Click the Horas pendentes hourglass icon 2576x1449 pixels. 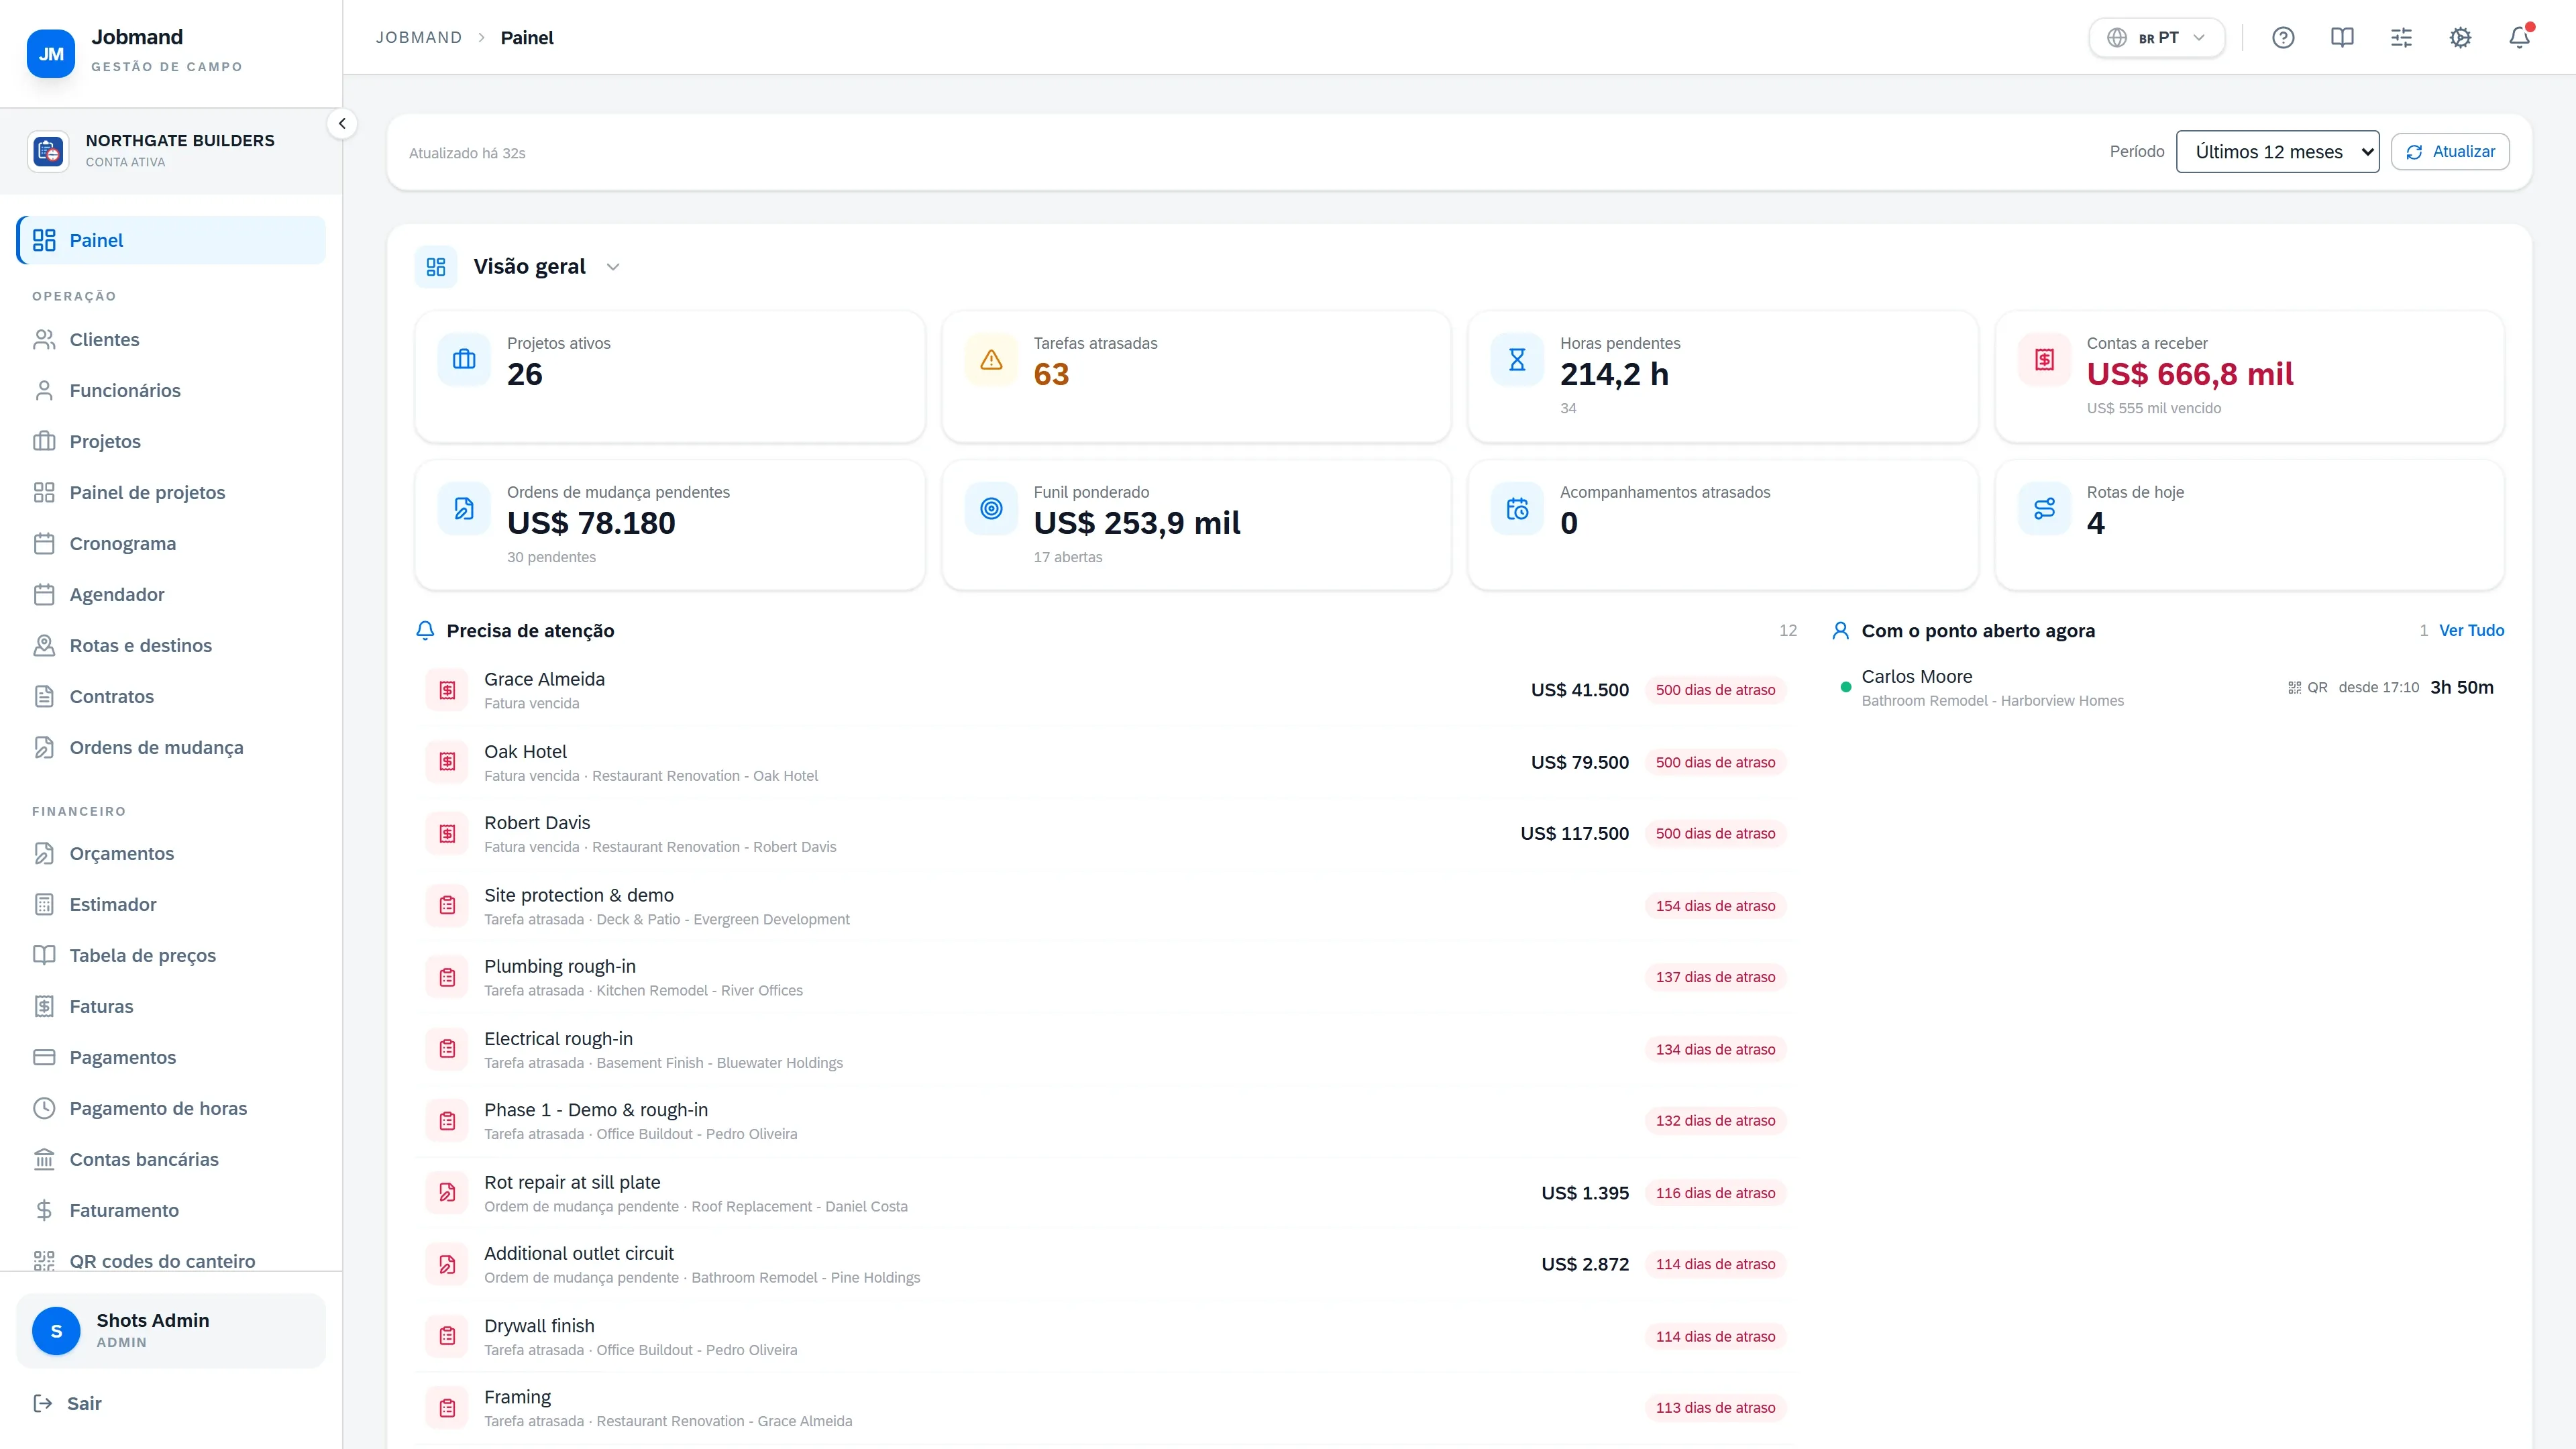[1517, 360]
